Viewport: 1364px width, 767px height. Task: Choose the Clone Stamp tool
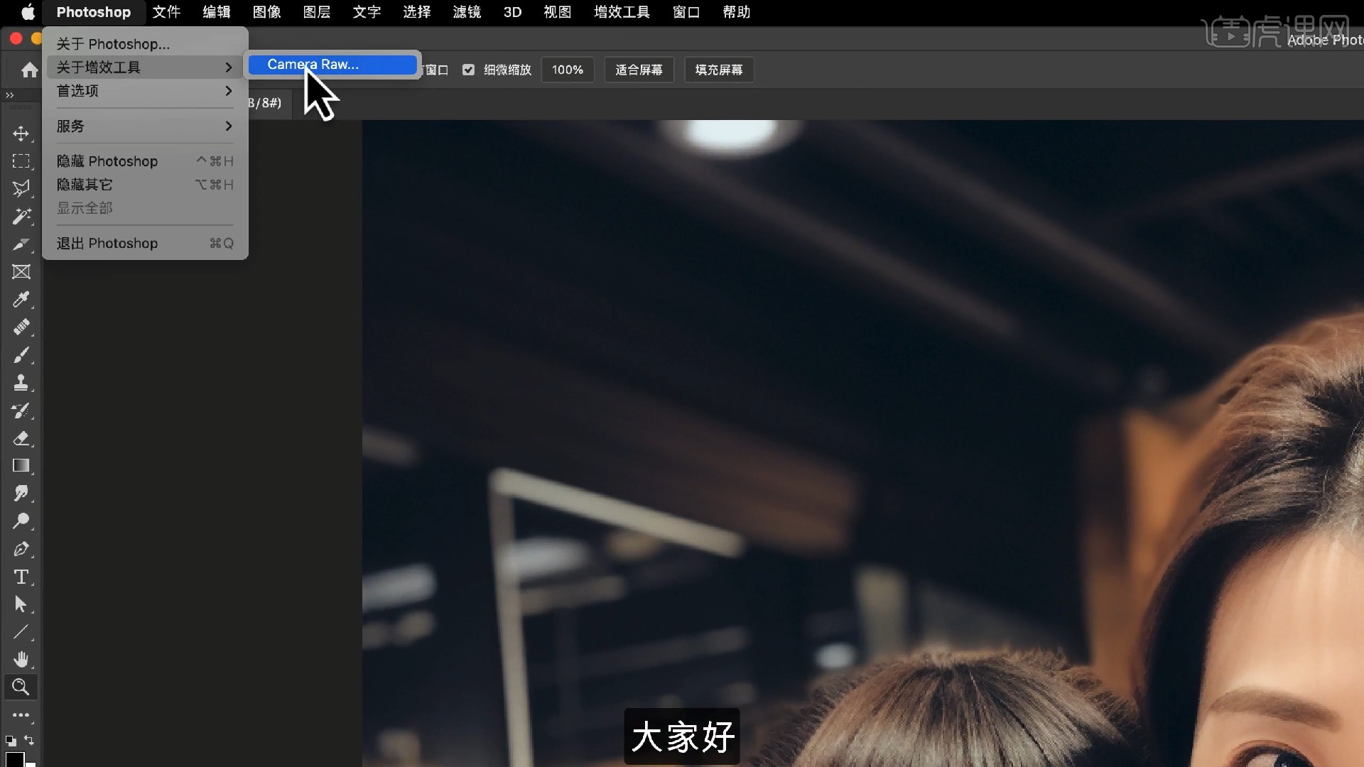point(21,383)
